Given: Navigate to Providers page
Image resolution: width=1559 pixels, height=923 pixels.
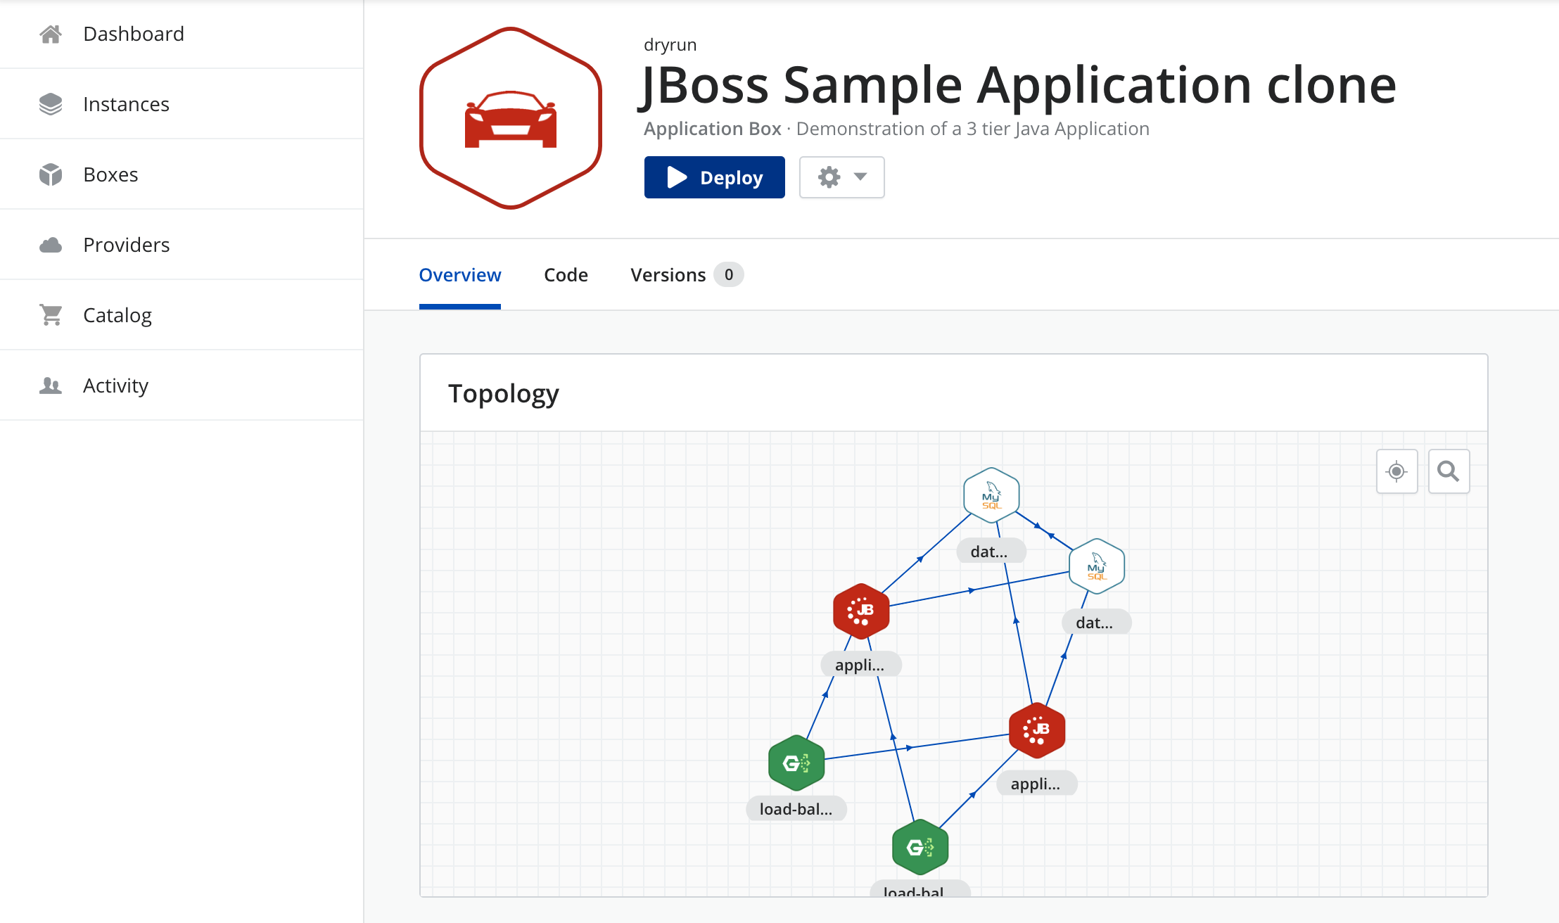Looking at the screenshot, I should point(182,245).
